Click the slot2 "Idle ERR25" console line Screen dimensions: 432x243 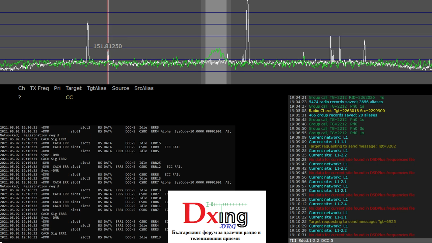point(80,163)
